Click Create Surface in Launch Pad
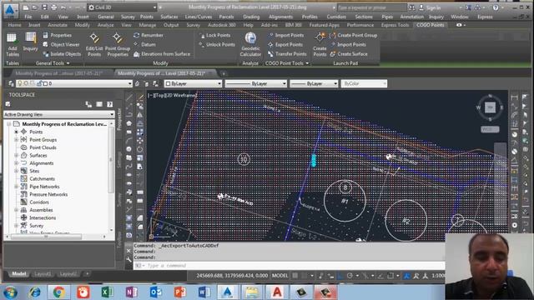534x300 pixels. (x=349, y=54)
